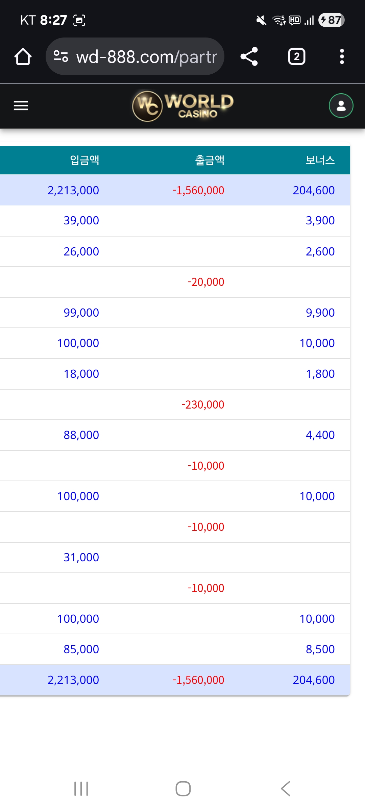Open the browser three-dot menu
Screen dimensions: 365x811
pos(342,56)
